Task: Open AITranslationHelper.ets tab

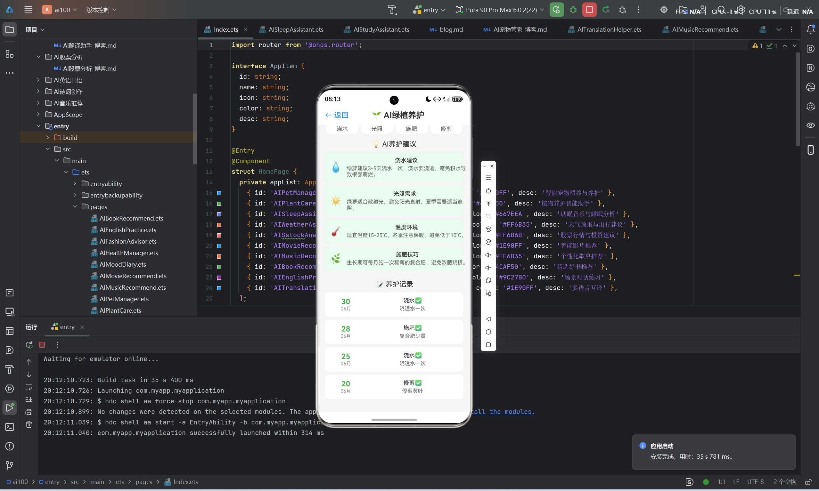Action: [x=604, y=29]
